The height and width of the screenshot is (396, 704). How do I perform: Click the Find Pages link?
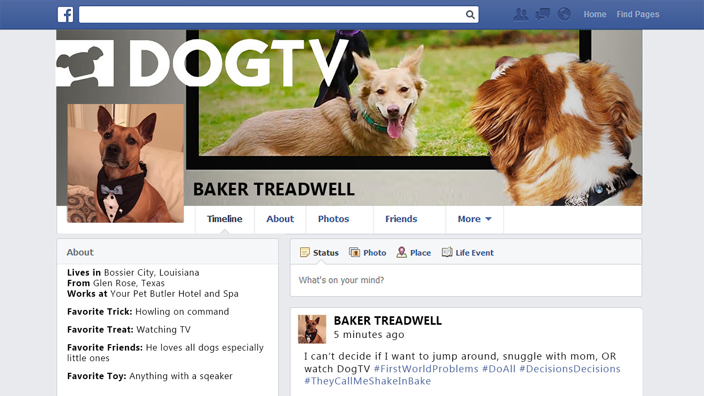(x=638, y=14)
